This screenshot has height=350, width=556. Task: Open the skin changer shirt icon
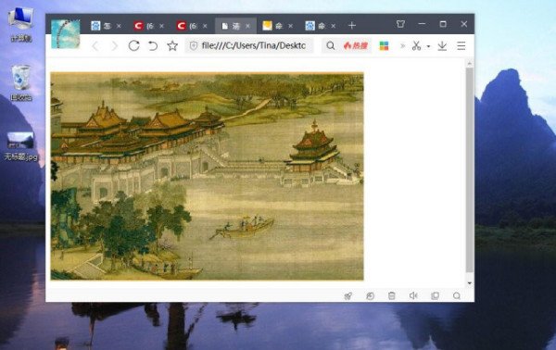pos(400,24)
